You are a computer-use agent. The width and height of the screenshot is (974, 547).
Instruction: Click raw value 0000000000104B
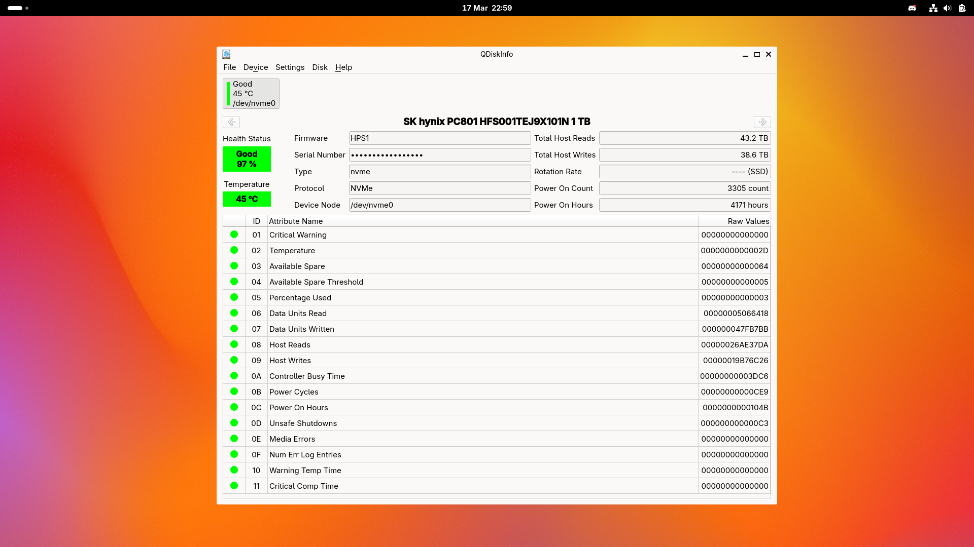coord(736,408)
